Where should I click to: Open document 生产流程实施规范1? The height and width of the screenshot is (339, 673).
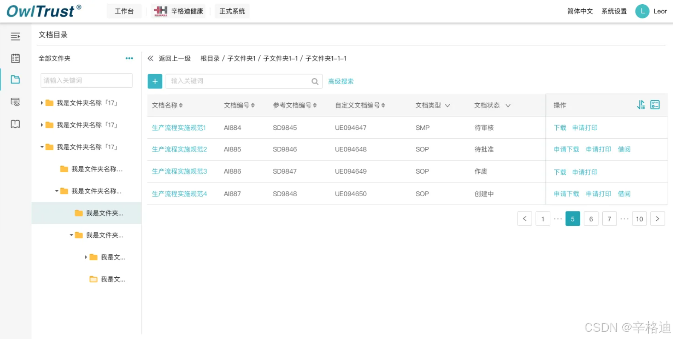click(179, 128)
